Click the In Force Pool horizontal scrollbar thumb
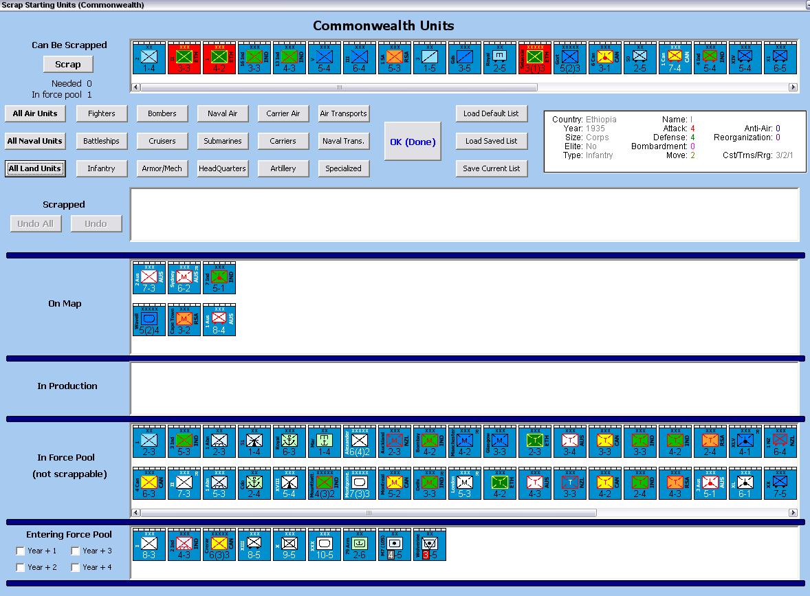 [x=369, y=513]
